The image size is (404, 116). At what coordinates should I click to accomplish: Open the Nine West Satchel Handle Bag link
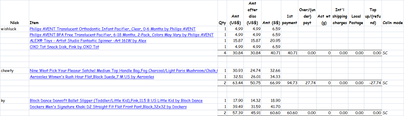click(x=124, y=71)
